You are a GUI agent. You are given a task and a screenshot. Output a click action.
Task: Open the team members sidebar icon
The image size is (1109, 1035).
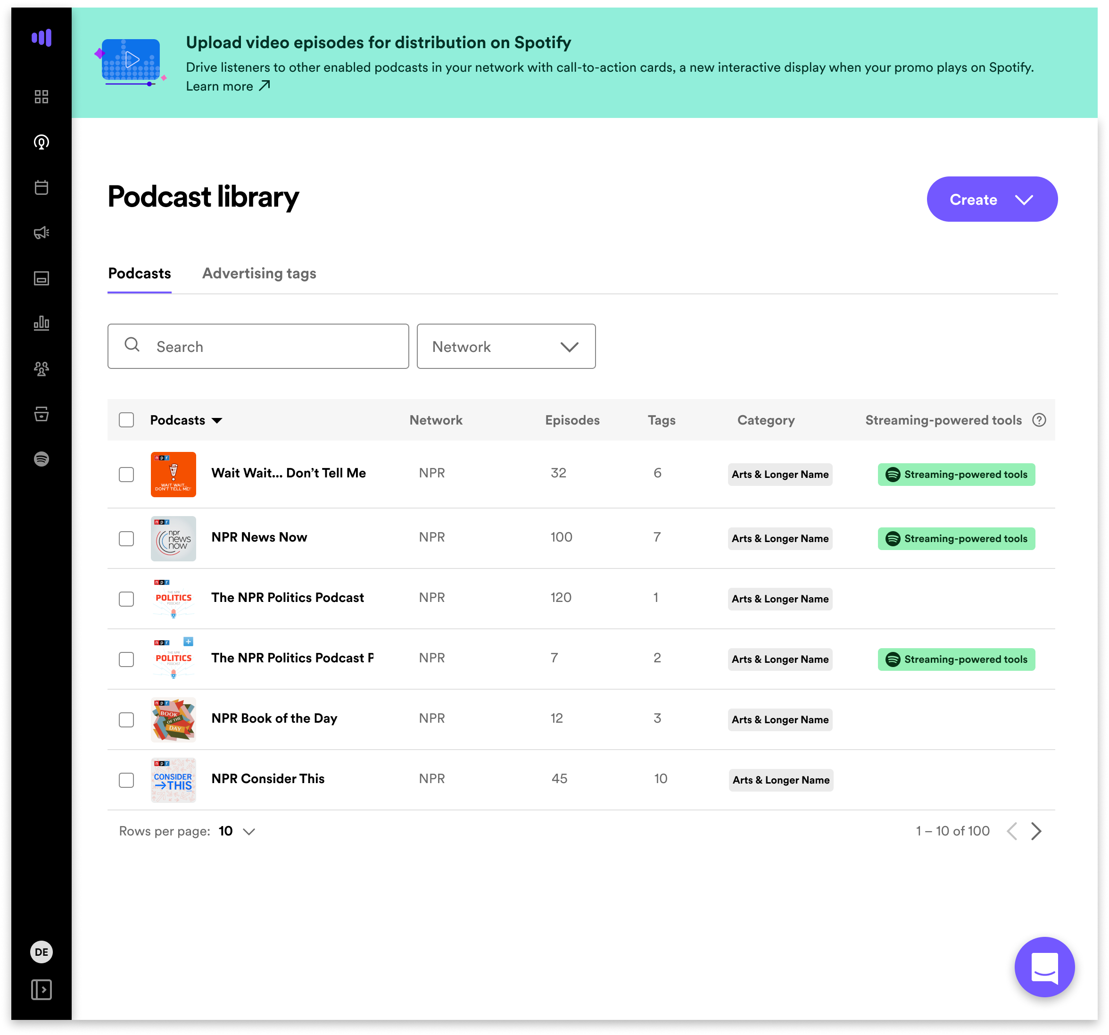pos(41,369)
